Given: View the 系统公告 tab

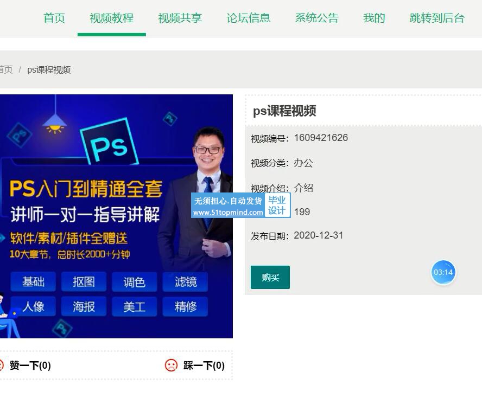Looking at the screenshot, I should (316, 18).
